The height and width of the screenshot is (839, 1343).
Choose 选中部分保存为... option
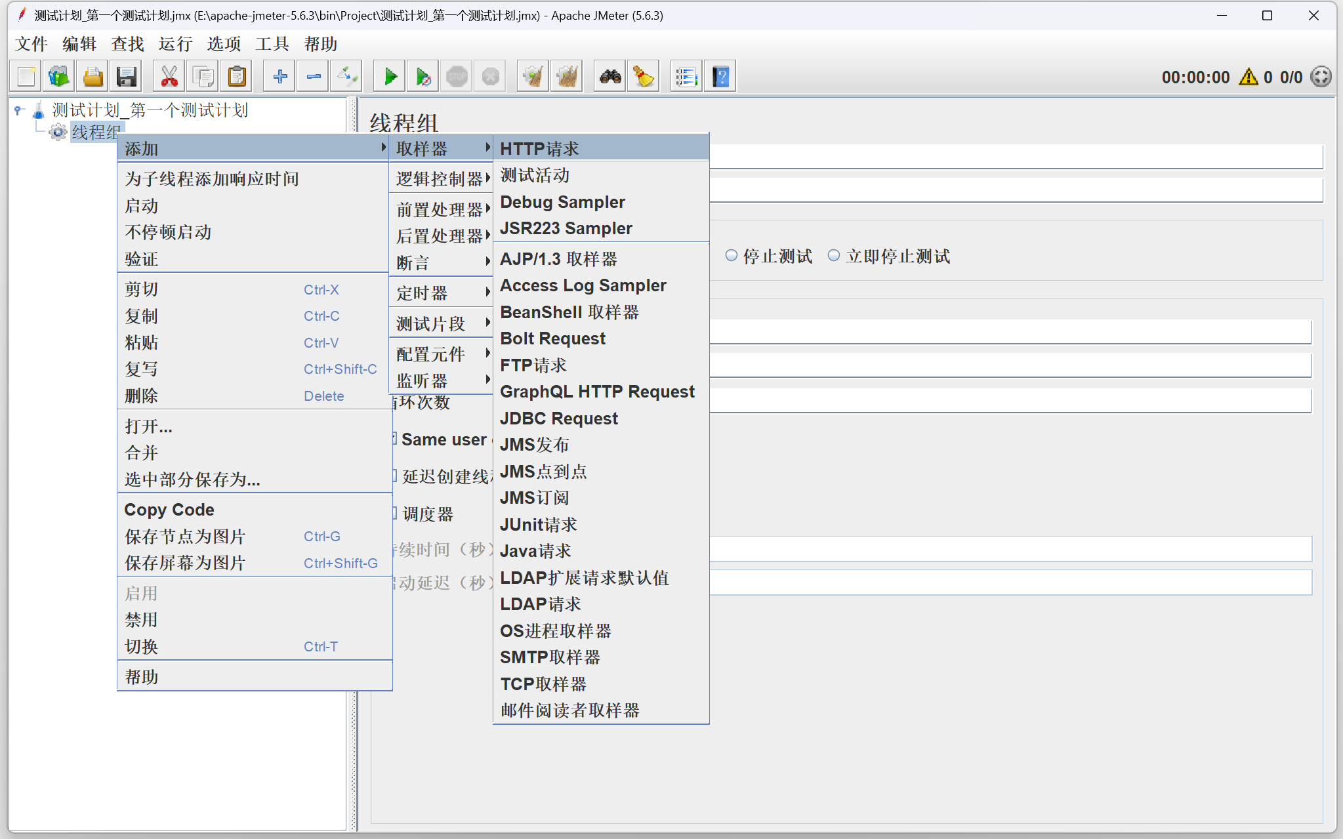tap(255, 479)
